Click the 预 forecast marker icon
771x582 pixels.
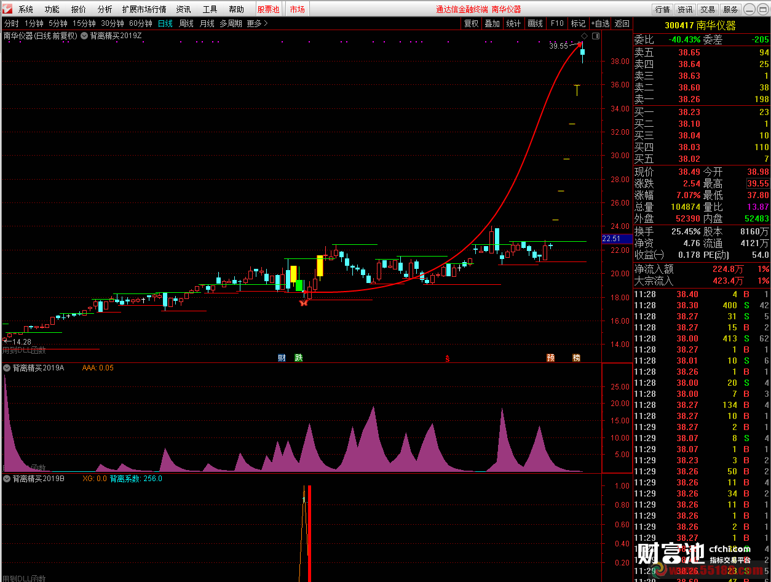coord(550,357)
